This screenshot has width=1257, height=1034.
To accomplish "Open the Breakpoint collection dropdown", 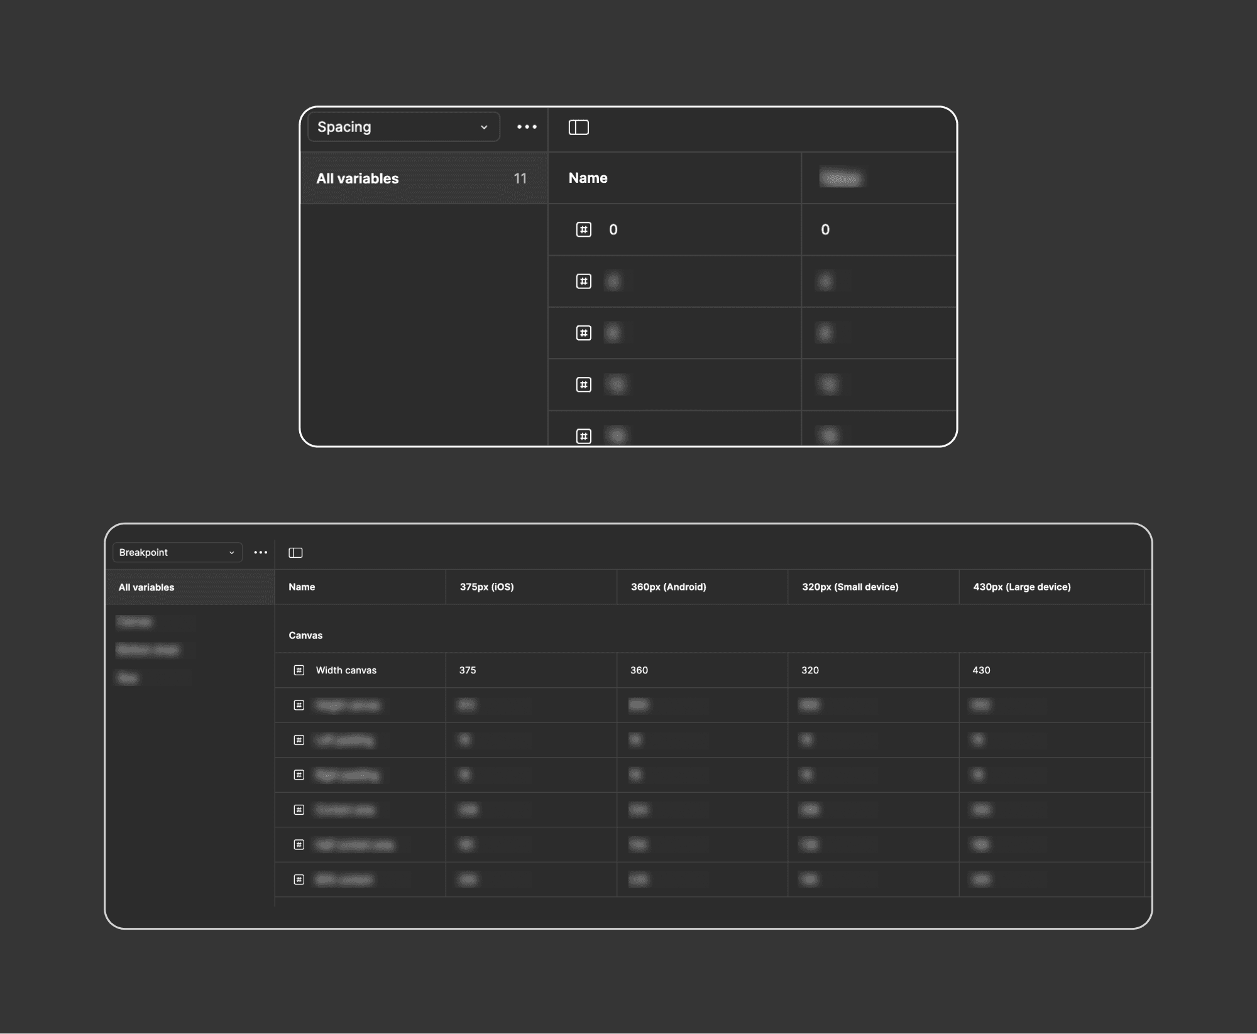I will pyautogui.click(x=170, y=553).
